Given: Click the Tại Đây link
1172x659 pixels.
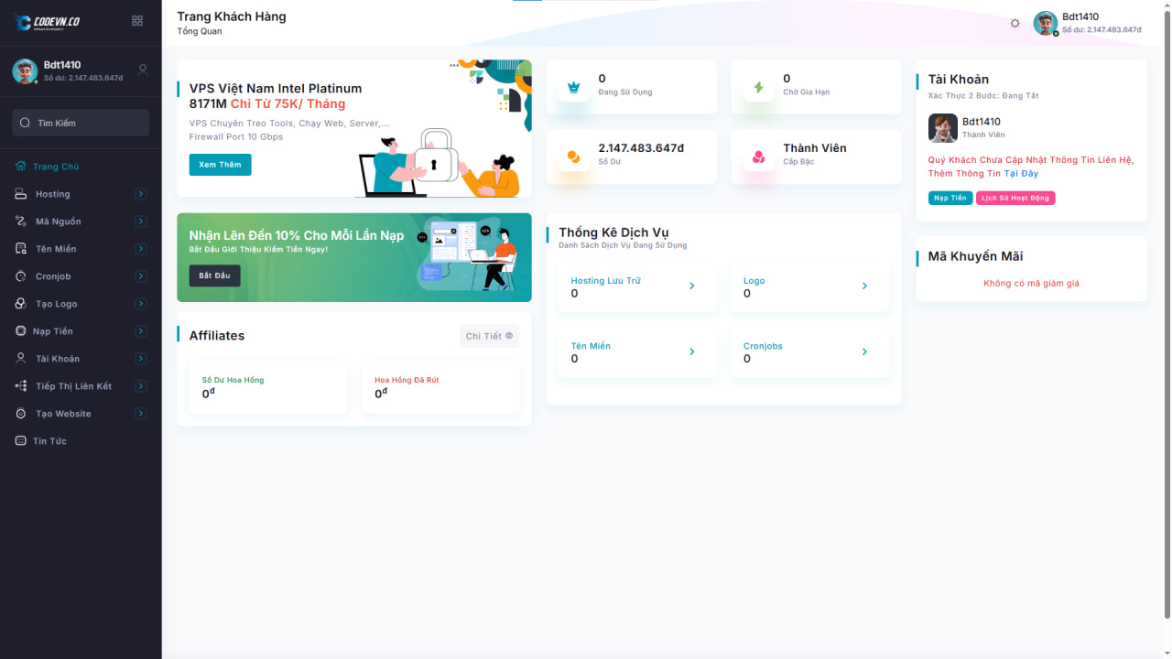Looking at the screenshot, I should click(1021, 173).
